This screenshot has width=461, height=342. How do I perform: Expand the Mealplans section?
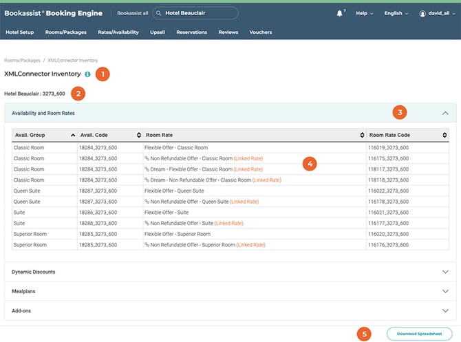tap(445, 291)
